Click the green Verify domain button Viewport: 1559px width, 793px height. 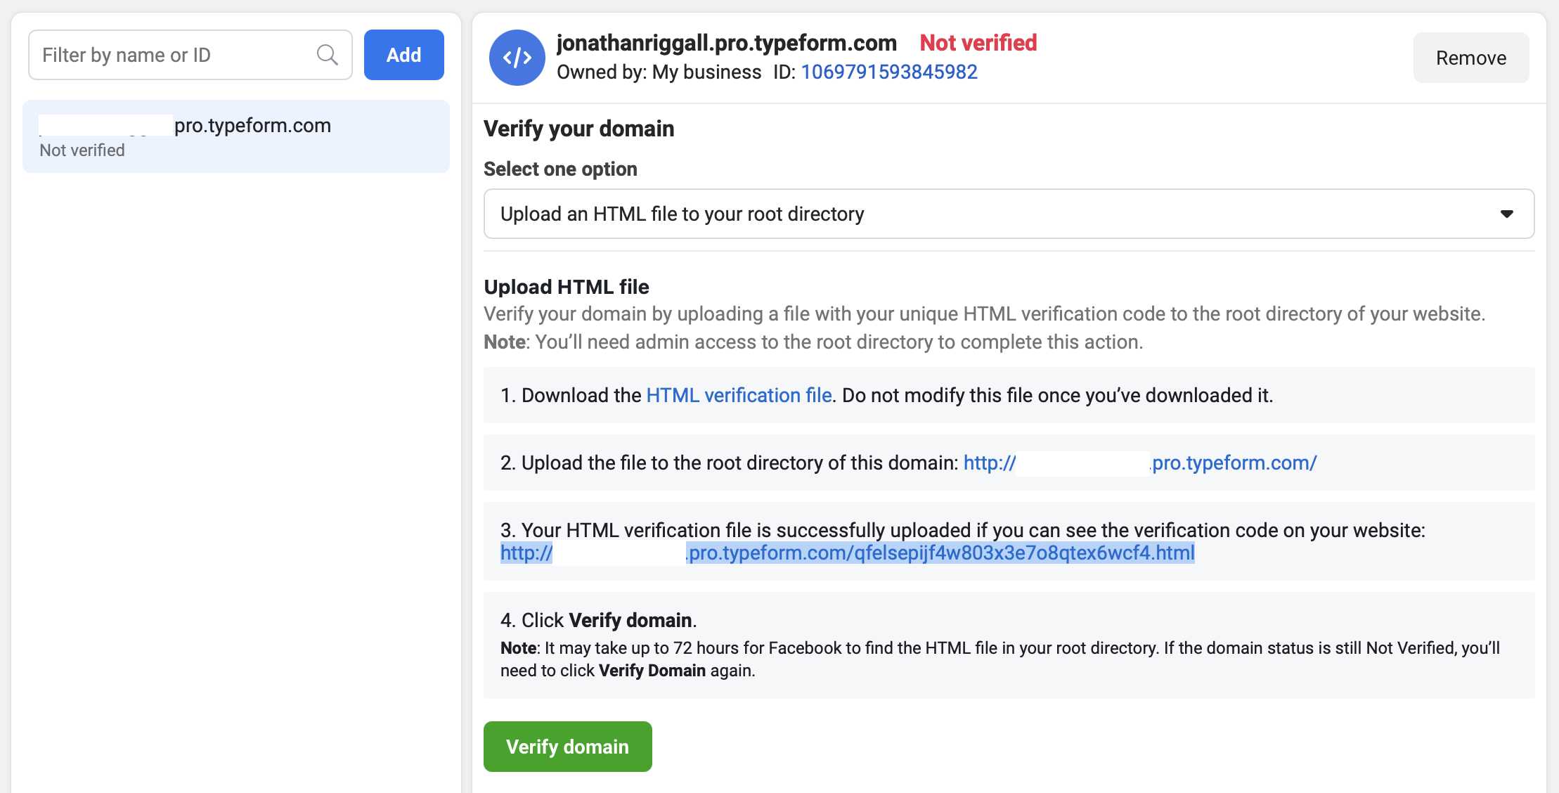pyautogui.click(x=567, y=747)
